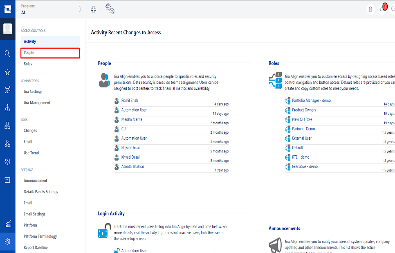Click the plus create icon in top bar

coord(94,9)
